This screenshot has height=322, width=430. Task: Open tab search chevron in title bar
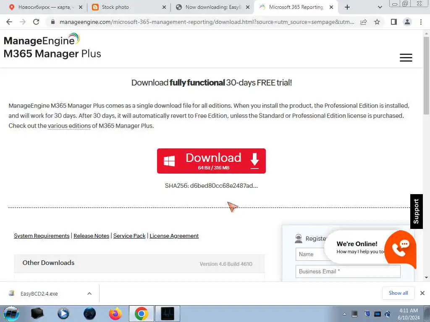[x=380, y=8]
